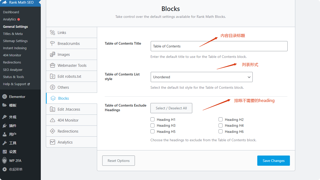Image resolution: width=320 pixels, height=180 pixels.
Task: Click the Redirections diamond arrow icon
Action: click(x=53, y=131)
